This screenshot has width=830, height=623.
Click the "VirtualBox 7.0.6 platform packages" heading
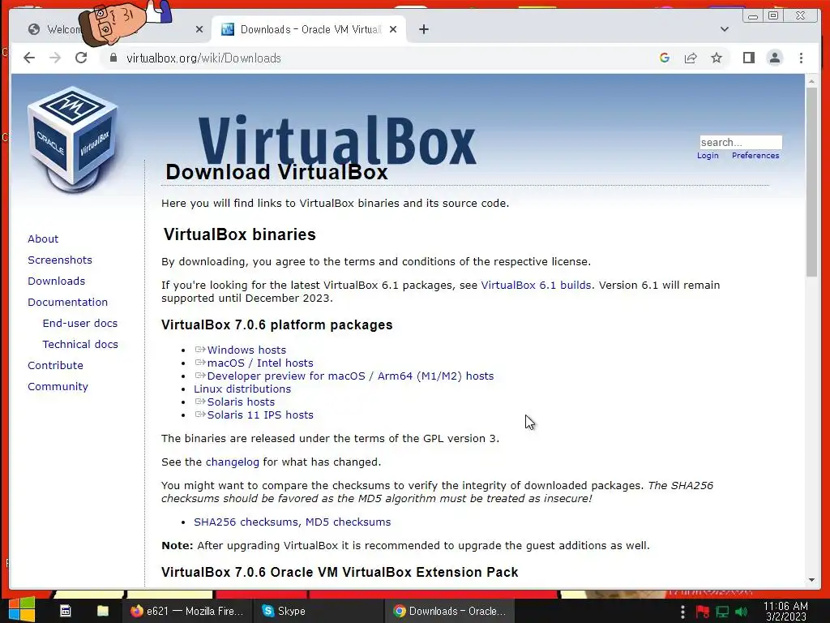coord(277,324)
